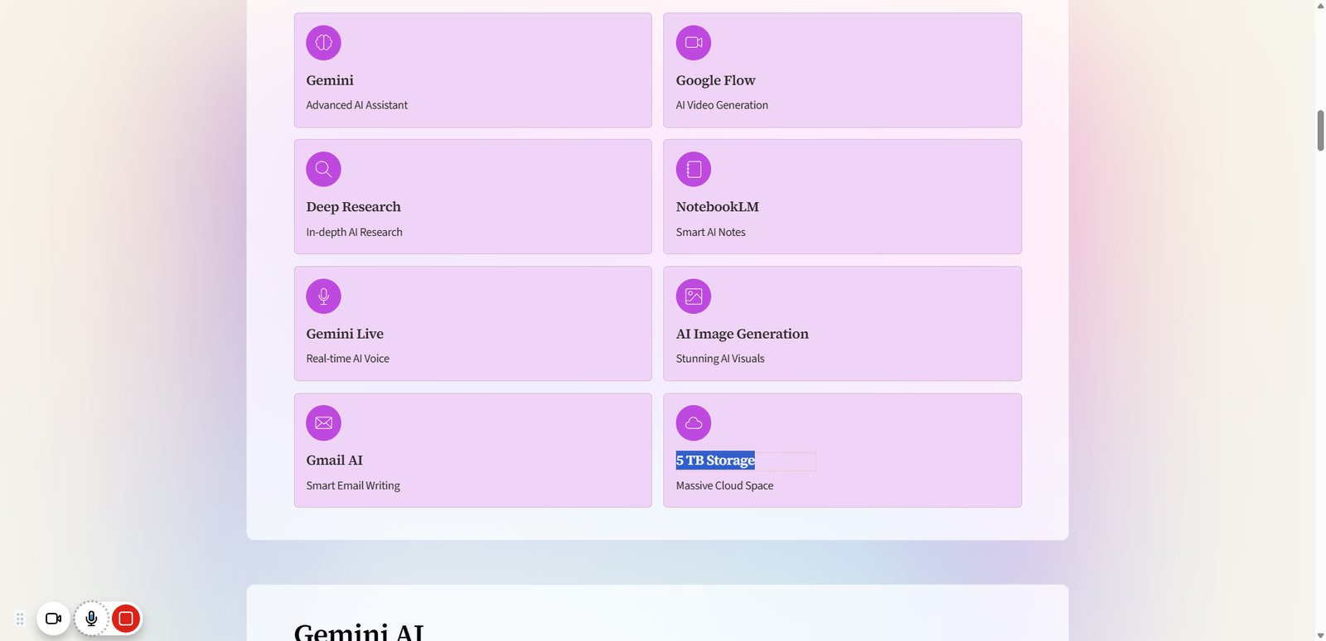Image resolution: width=1326 pixels, height=641 pixels.
Task: Click the "NotebookLM" card title
Action: [718, 207]
